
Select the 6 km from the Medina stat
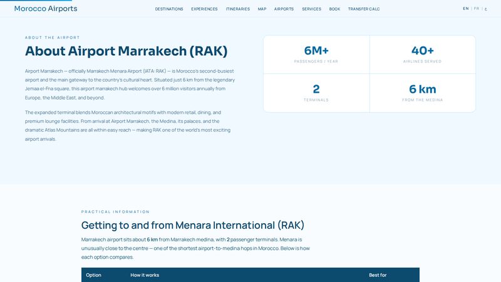[422, 93]
